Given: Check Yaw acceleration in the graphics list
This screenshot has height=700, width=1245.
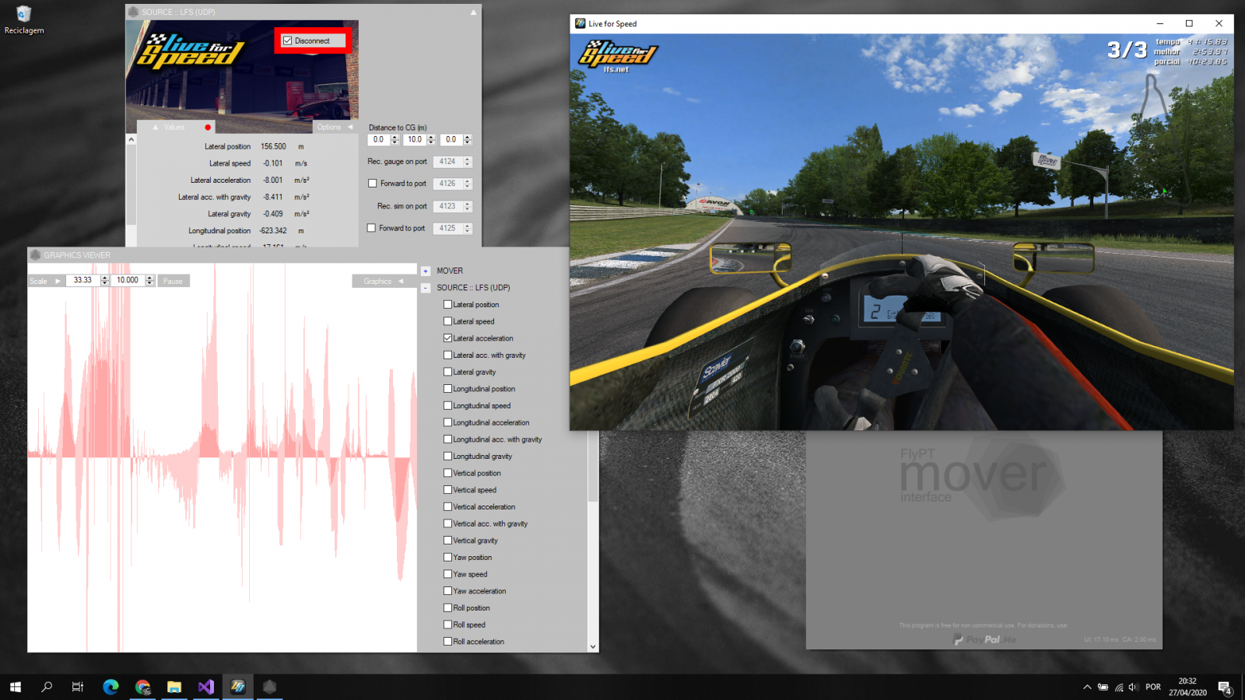Looking at the screenshot, I should [x=447, y=591].
